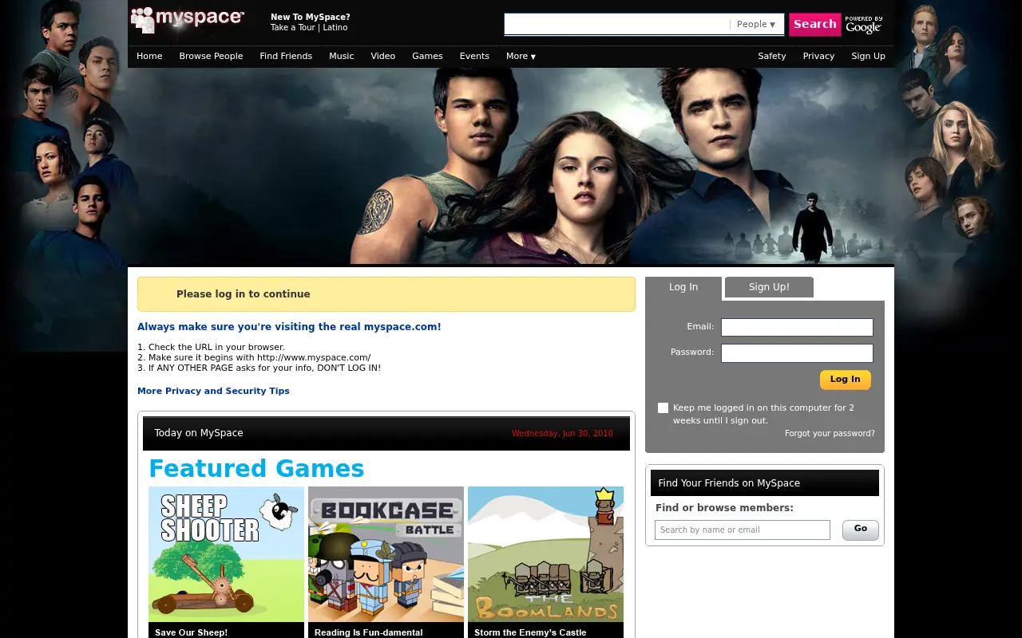Open the Privacy link

(818, 57)
